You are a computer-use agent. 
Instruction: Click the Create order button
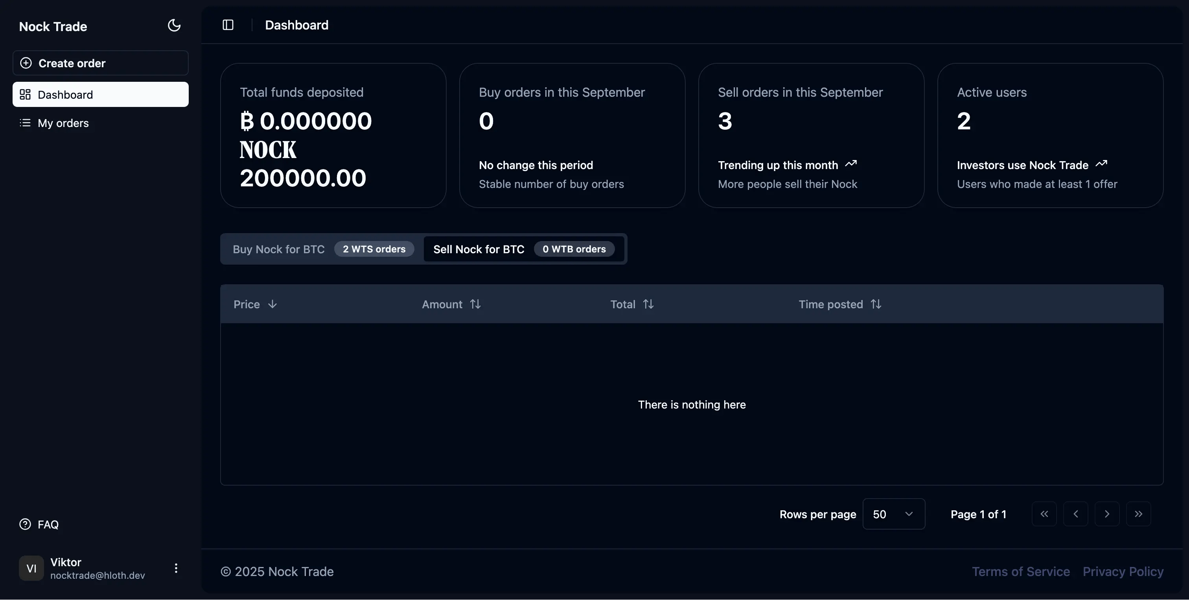pyautogui.click(x=100, y=63)
